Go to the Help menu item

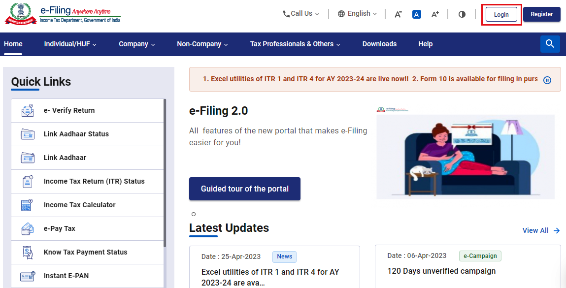click(425, 44)
